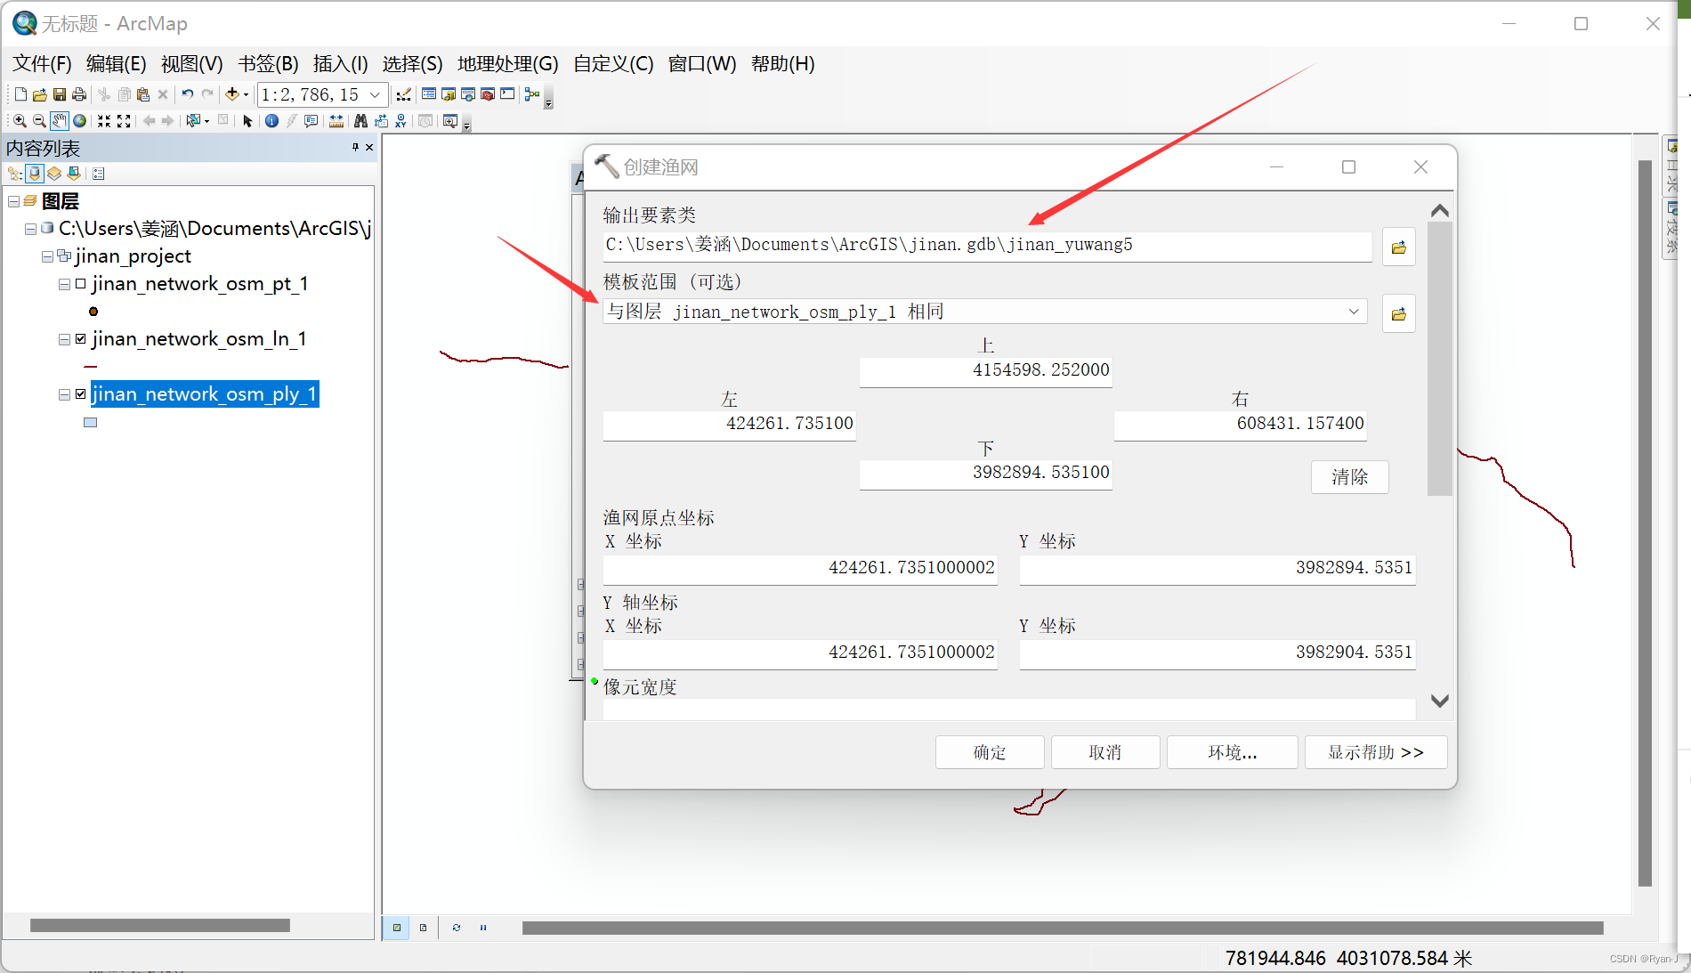Switch to Data View
This screenshot has width=1691, height=973.
(397, 928)
